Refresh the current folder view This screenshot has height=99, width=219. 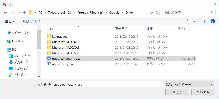pos(157,13)
